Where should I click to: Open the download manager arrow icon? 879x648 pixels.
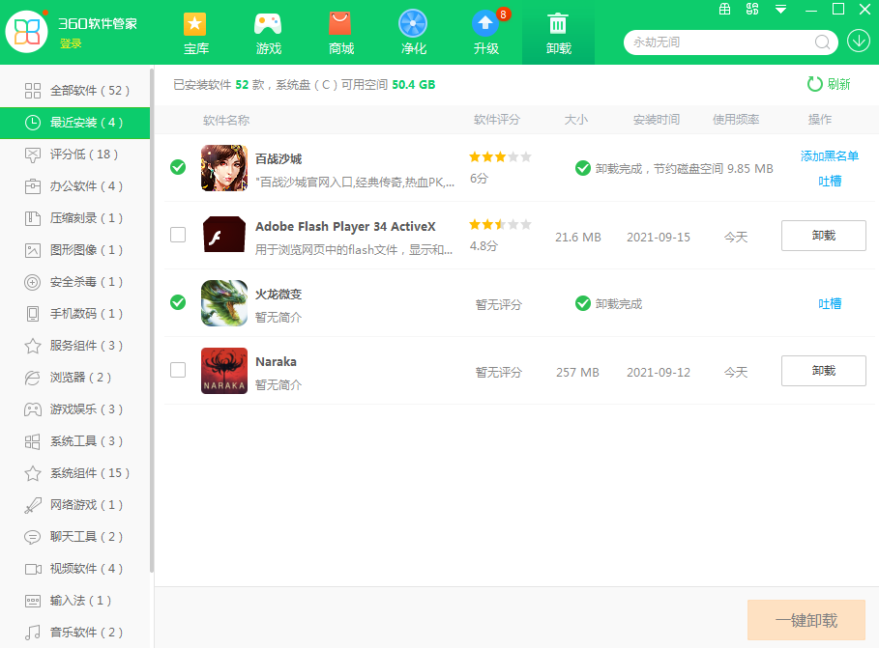(x=859, y=41)
